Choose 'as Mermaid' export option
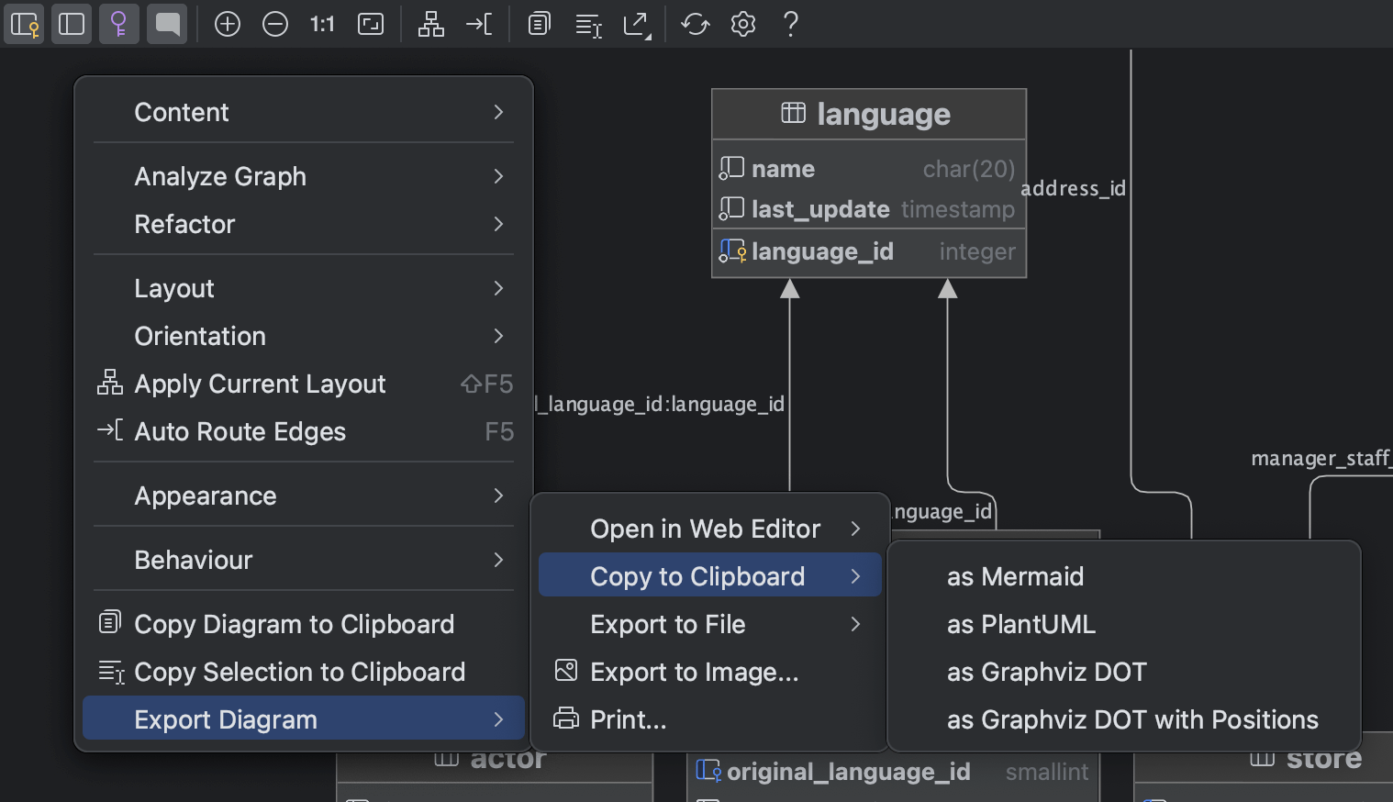This screenshot has height=802, width=1393. 1015,576
